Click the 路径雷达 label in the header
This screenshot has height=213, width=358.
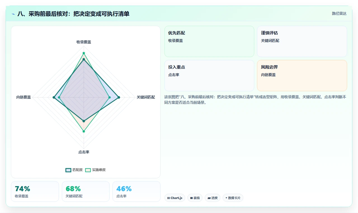tap(339, 13)
